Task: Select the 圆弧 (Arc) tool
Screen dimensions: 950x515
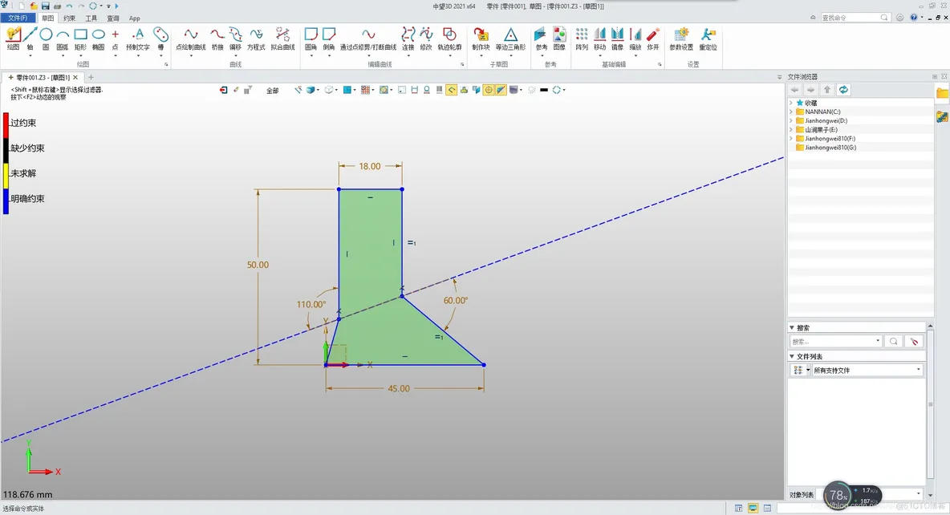Action: pos(63,39)
